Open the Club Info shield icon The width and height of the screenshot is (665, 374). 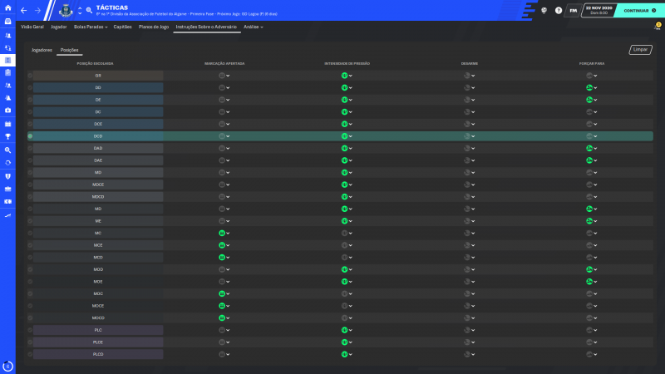coord(7,176)
